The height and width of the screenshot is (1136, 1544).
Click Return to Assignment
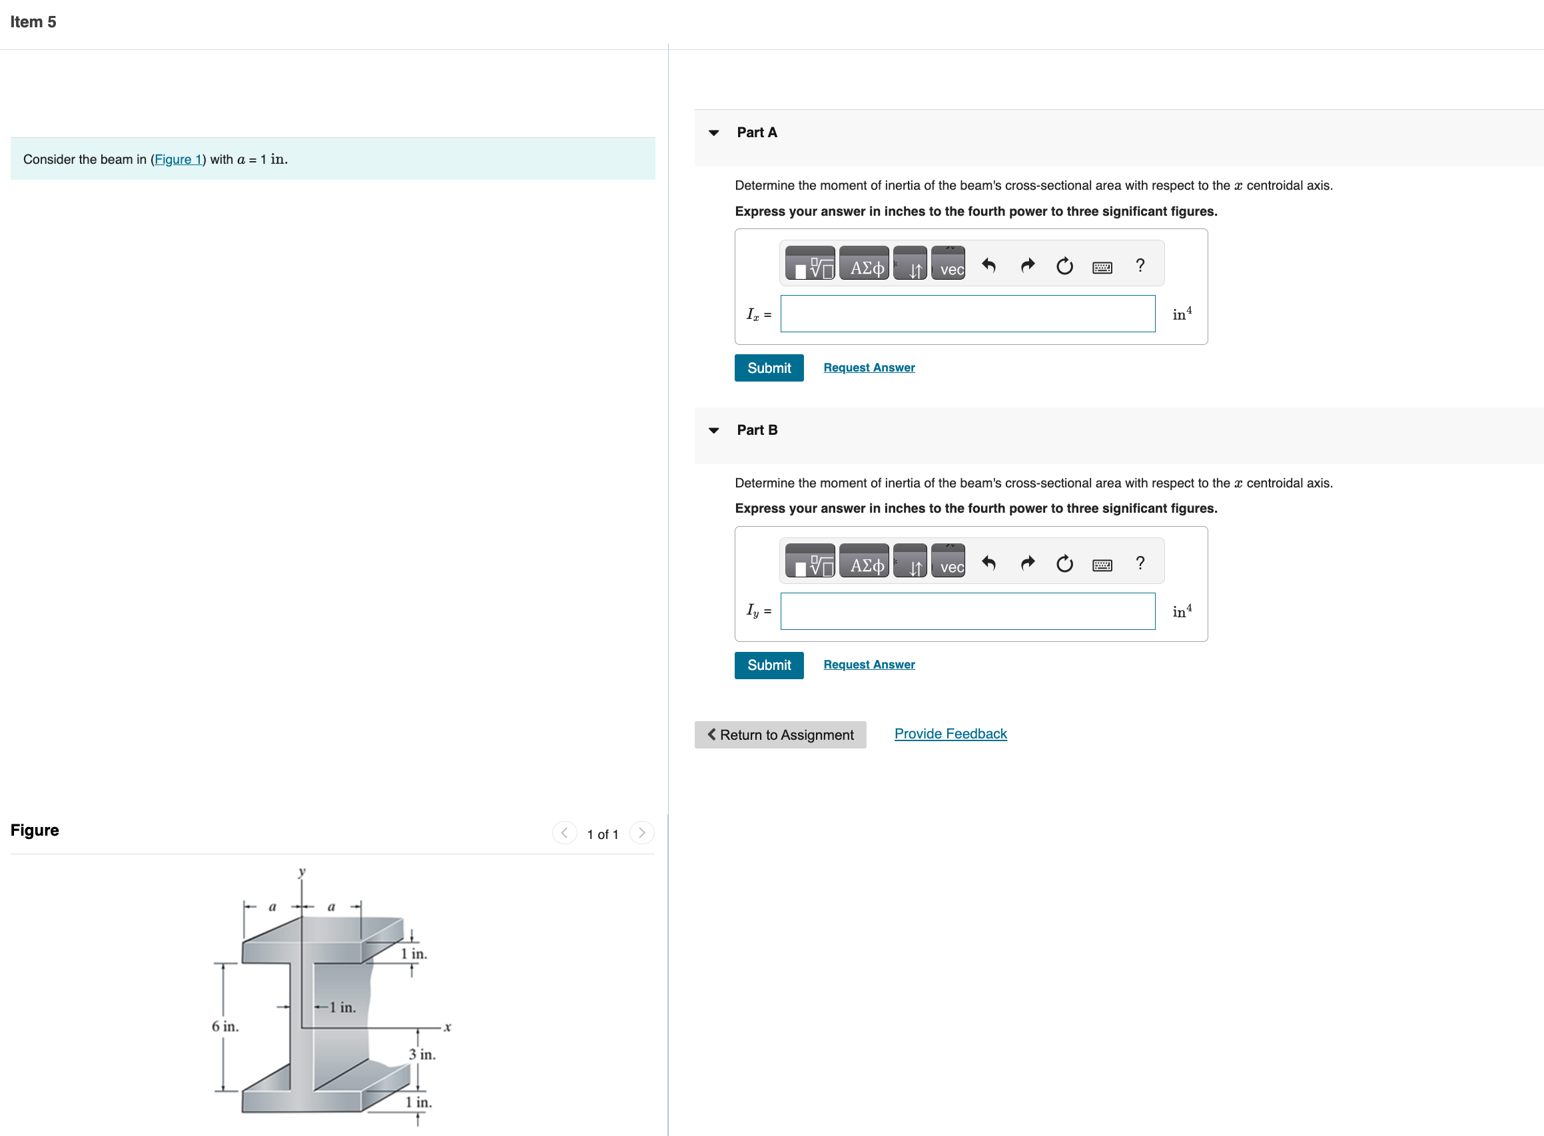780,734
